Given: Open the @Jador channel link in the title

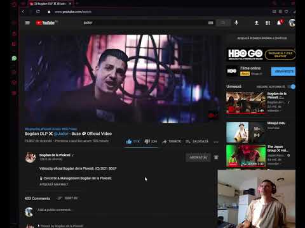Looking at the screenshot, I should pyautogui.click(x=61, y=134).
